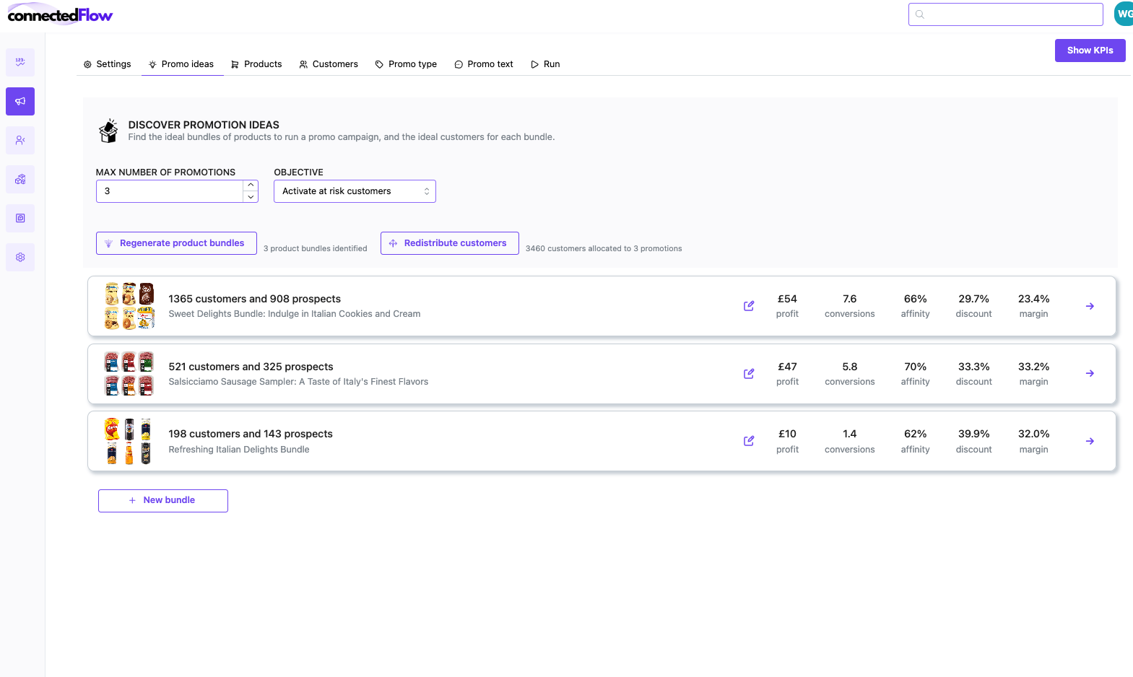
Task: Click Regenerate product bundles button
Action: (176, 243)
